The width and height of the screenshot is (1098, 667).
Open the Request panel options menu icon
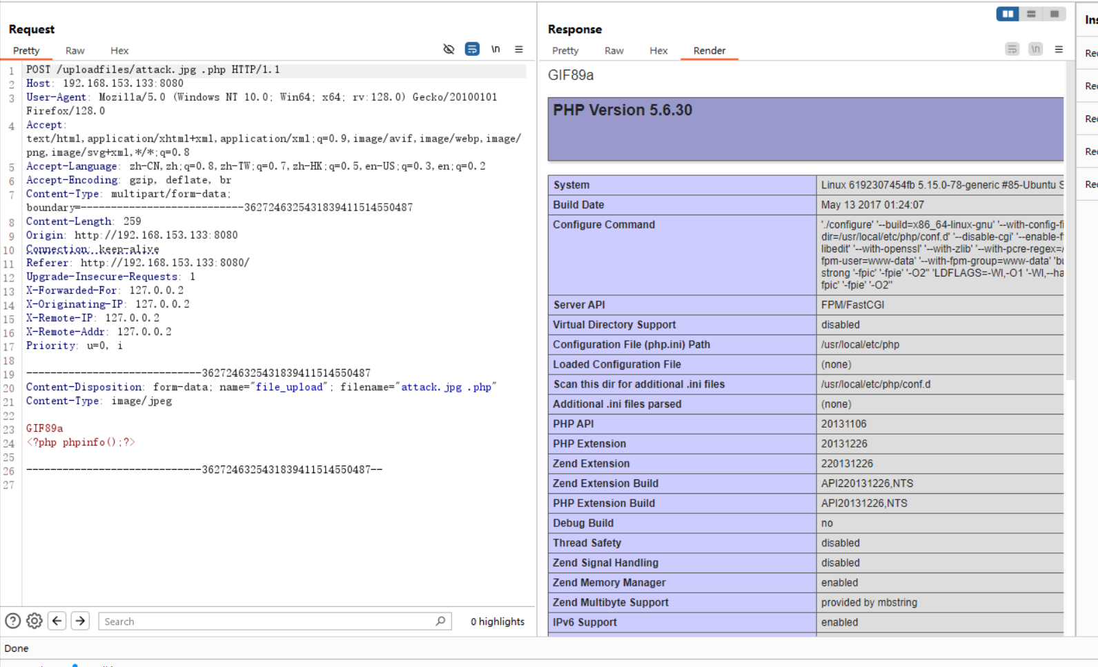pyautogui.click(x=519, y=49)
